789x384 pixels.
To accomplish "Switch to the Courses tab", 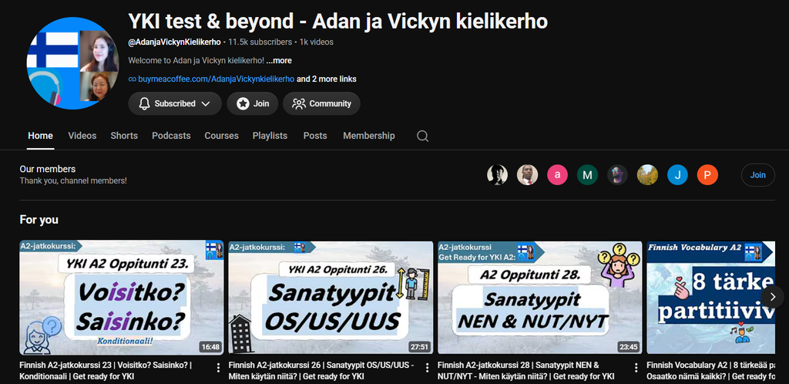I will click(221, 136).
